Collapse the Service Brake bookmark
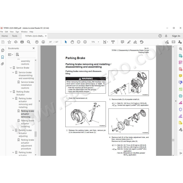Screen dimensions: 183x183 point(11,68)
